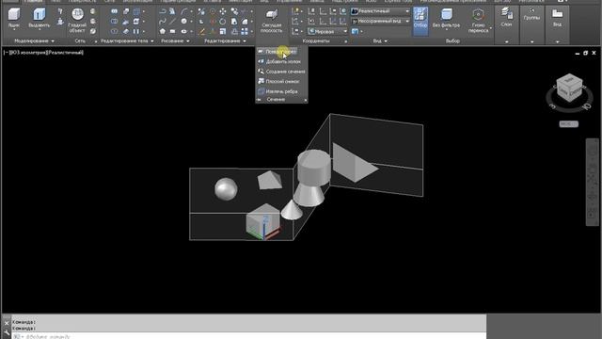Click the ЮЗ изометрия viewport view label

(x=29, y=53)
